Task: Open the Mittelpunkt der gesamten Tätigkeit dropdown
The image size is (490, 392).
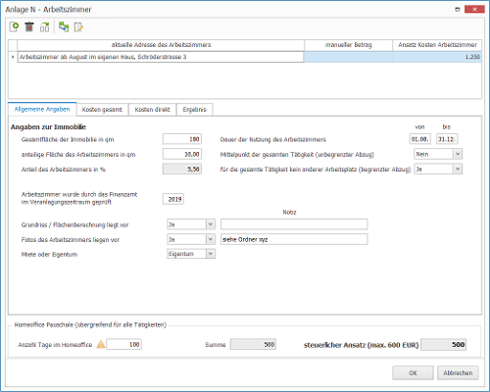Action: click(458, 154)
